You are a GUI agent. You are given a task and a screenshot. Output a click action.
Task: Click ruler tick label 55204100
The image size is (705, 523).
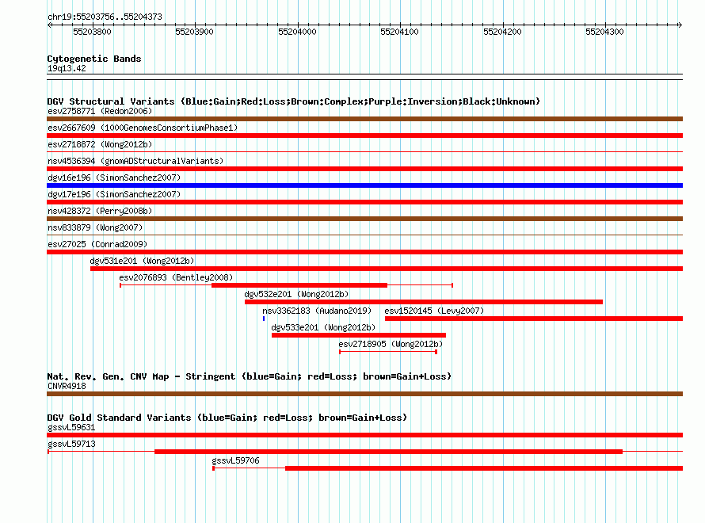(x=399, y=32)
